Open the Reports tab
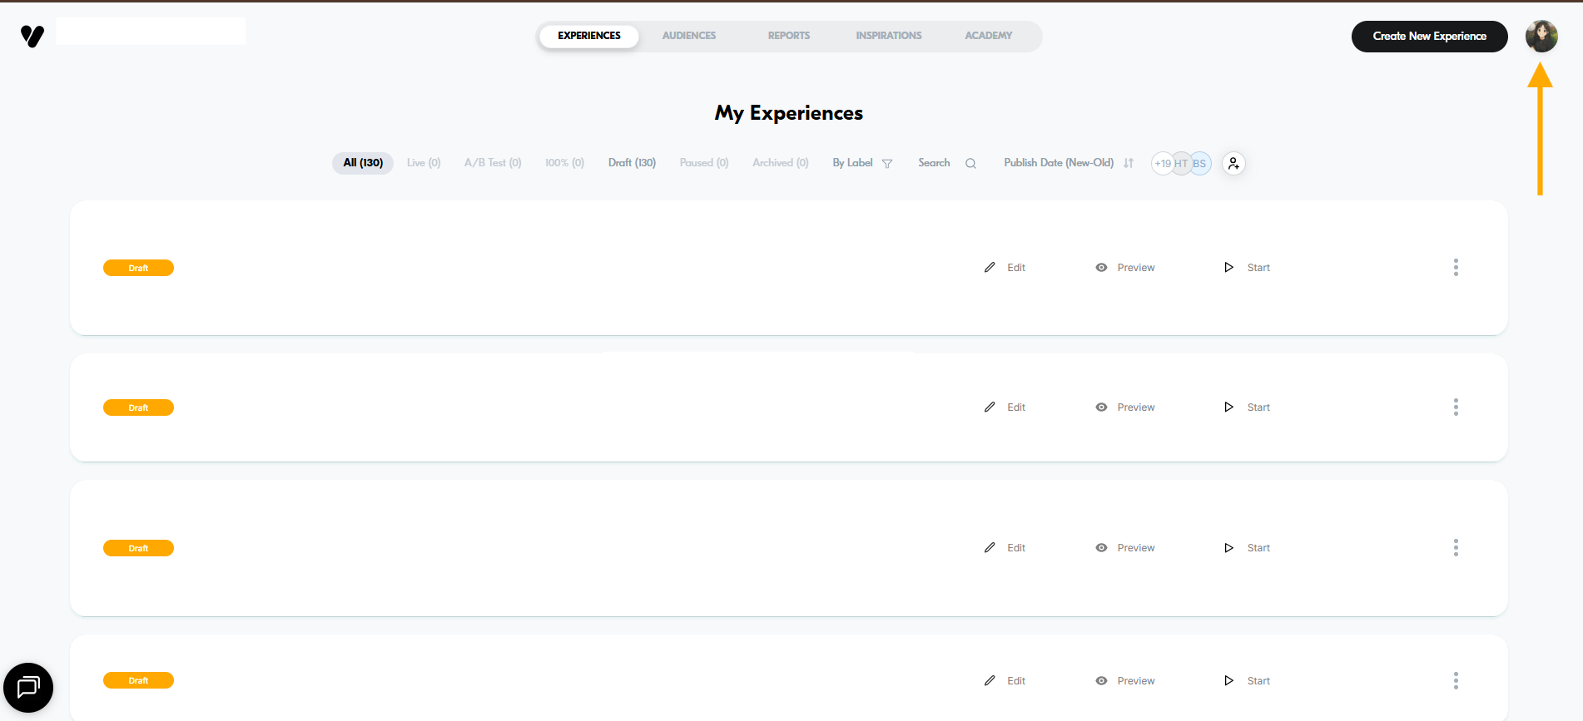Image resolution: width=1583 pixels, height=721 pixels. pos(788,36)
